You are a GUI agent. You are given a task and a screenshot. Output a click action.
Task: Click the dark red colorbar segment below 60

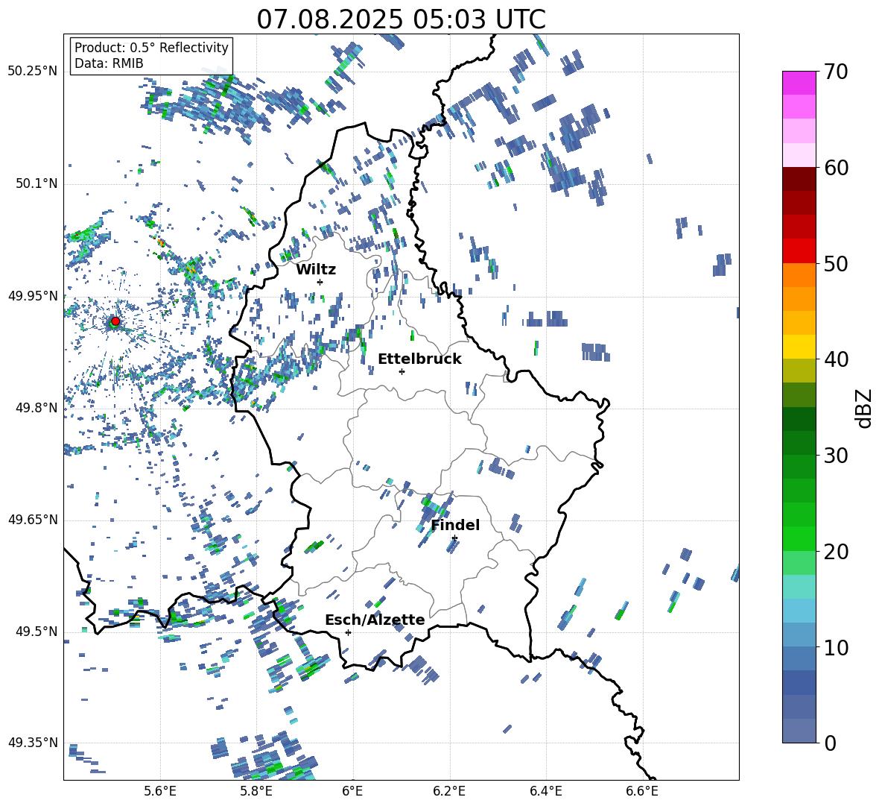(x=799, y=179)
